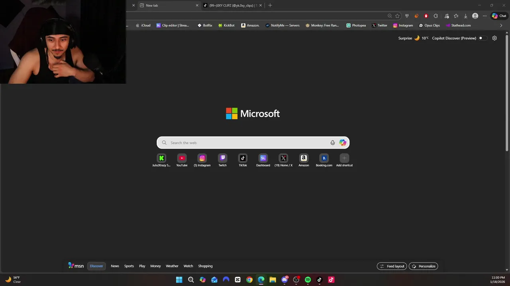Open the Opus Clips bookmark
The width and height of the screenshot is (510, 286).
(430, 25)
